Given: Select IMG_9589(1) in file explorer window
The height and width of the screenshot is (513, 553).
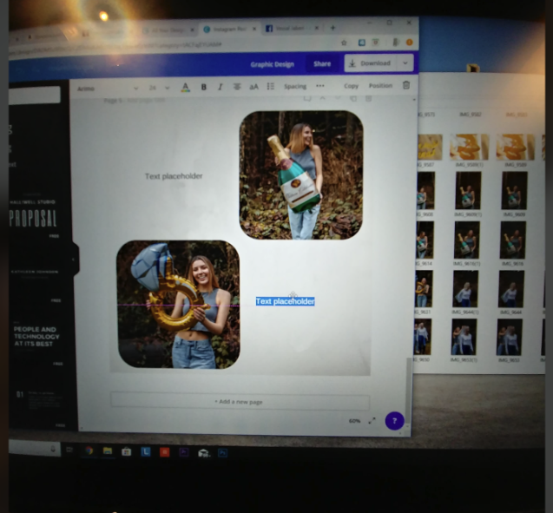Looking at the screenshot, I should click(469, 150).
